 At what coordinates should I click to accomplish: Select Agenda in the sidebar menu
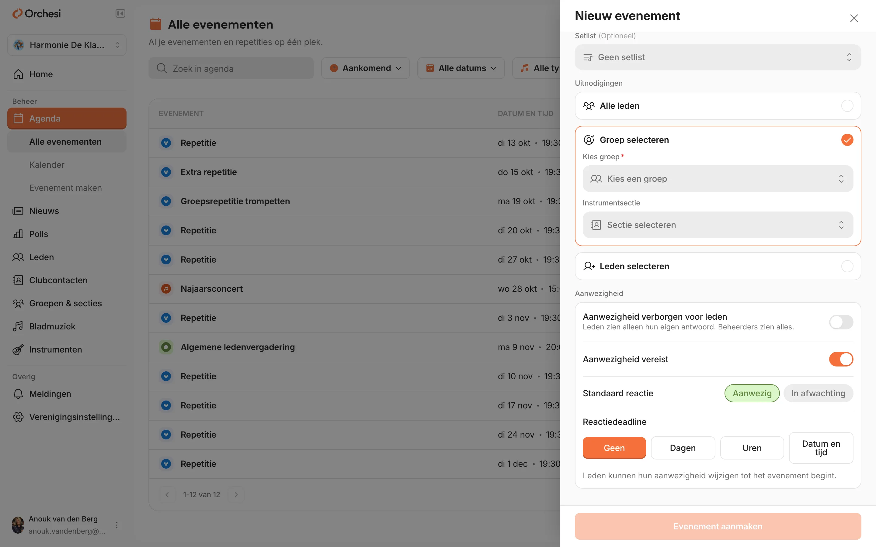(x=67, y=118)
